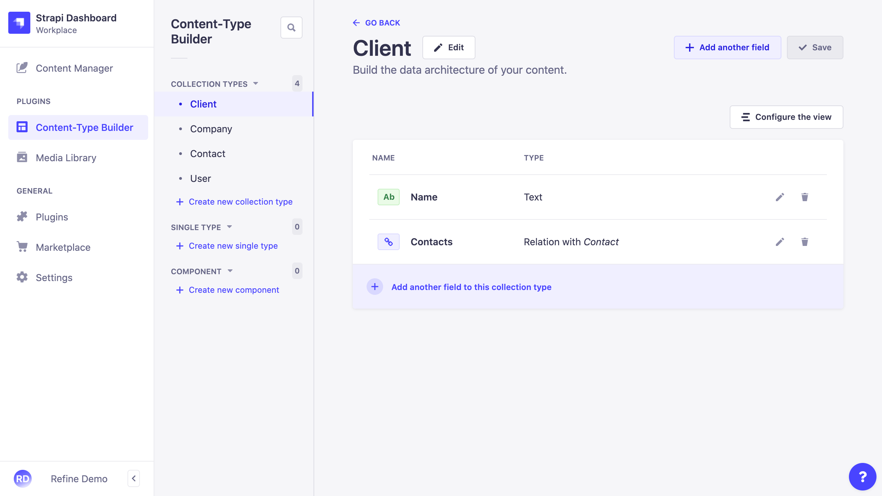This screenshot has height=496, width=882.
Task: Click the edit pencil icon for Contacts field
Action: tap(780, 242)
